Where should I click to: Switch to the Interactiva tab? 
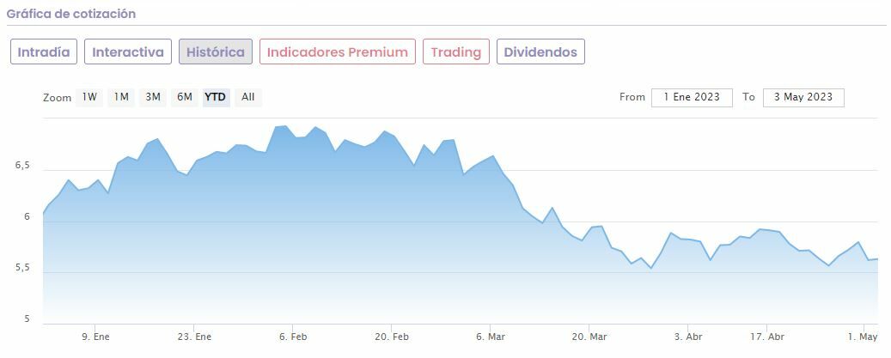tap(127, 52)
